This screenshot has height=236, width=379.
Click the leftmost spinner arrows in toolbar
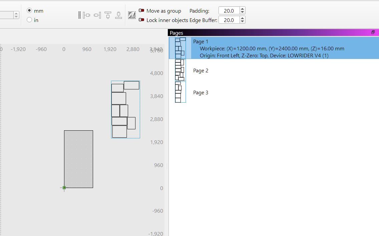tap(16, 15)
